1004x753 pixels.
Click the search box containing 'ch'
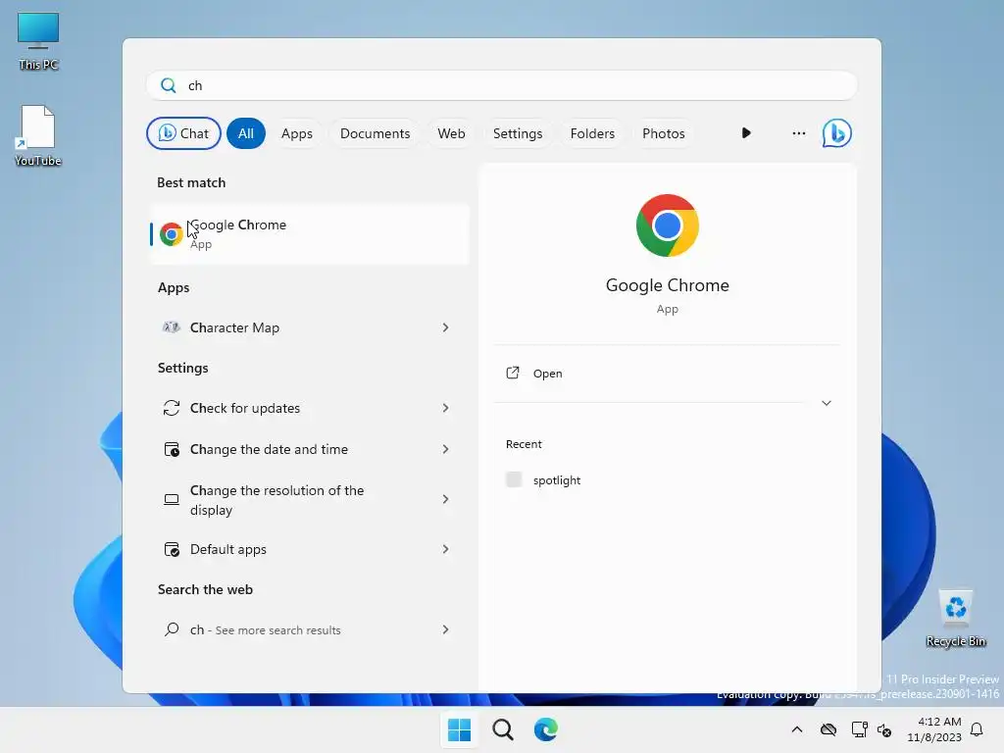[502, 85]
